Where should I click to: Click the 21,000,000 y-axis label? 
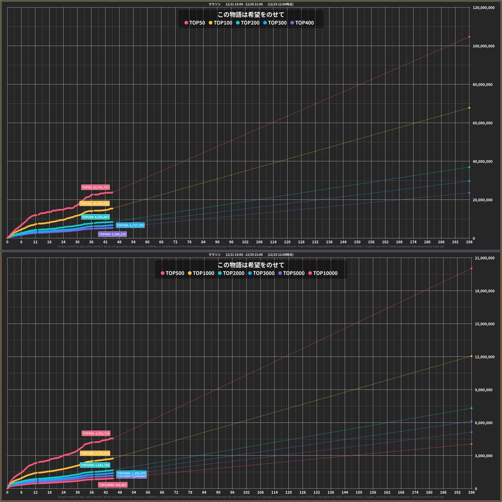point(484,258)
